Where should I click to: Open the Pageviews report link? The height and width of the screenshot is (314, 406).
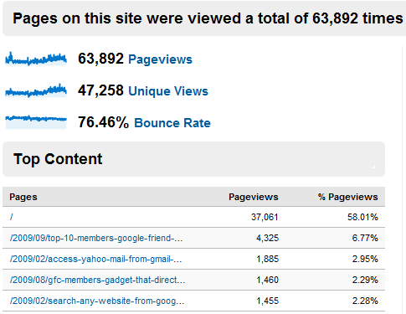pos(160,59)
